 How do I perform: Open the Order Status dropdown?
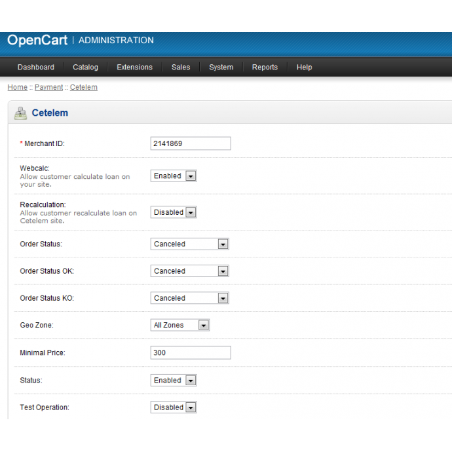click(x=190, y=244)
